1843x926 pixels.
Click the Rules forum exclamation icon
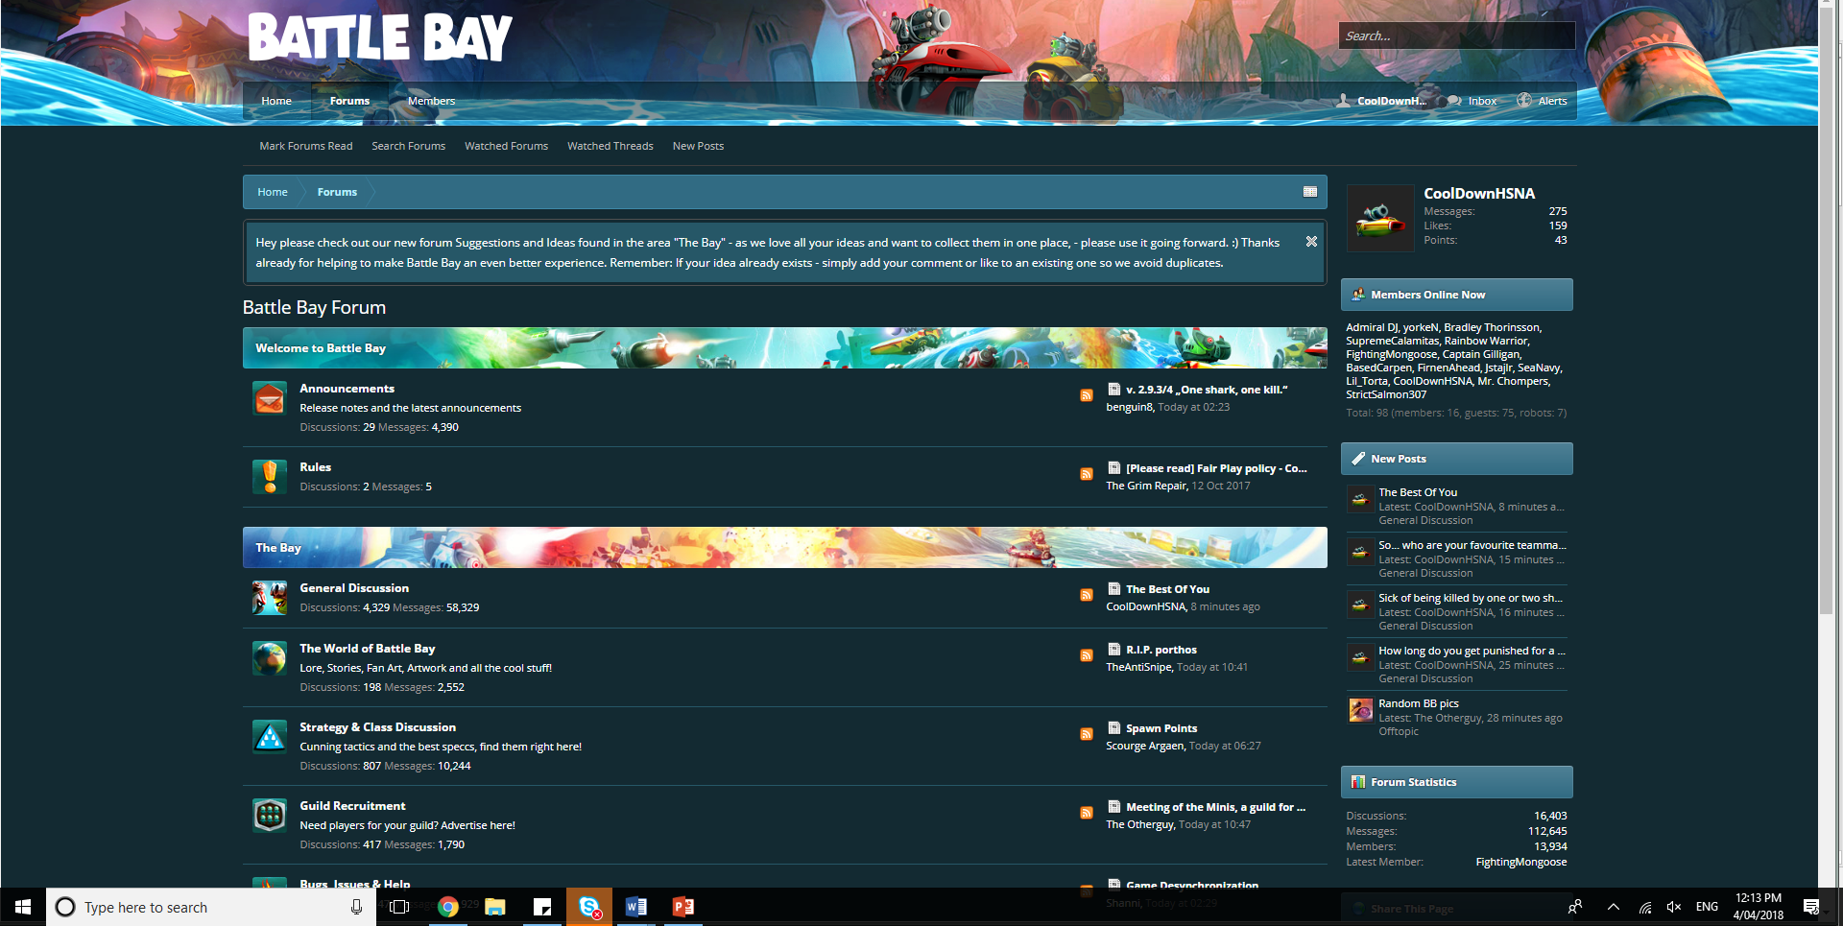click(270, 477)
